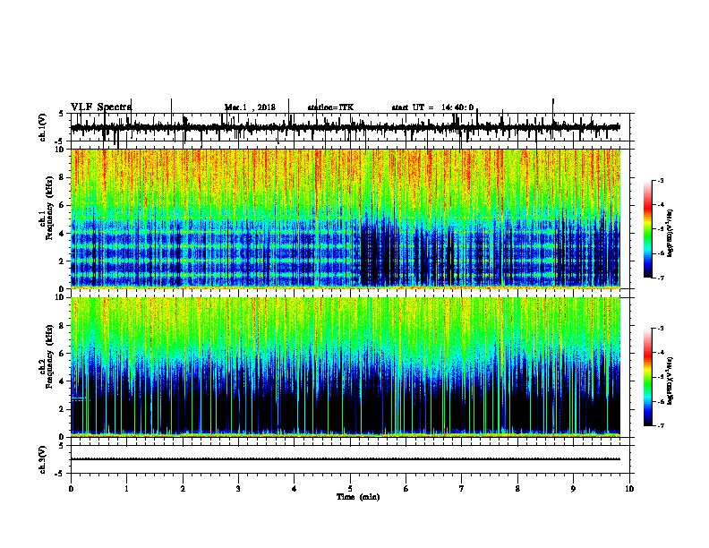Select the date text "Mar.1, 2018"

250,107
